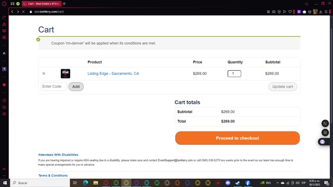This screenshot has height=187, width=333.
Task: Open the user profile avatar
Action: pos(315,11)
